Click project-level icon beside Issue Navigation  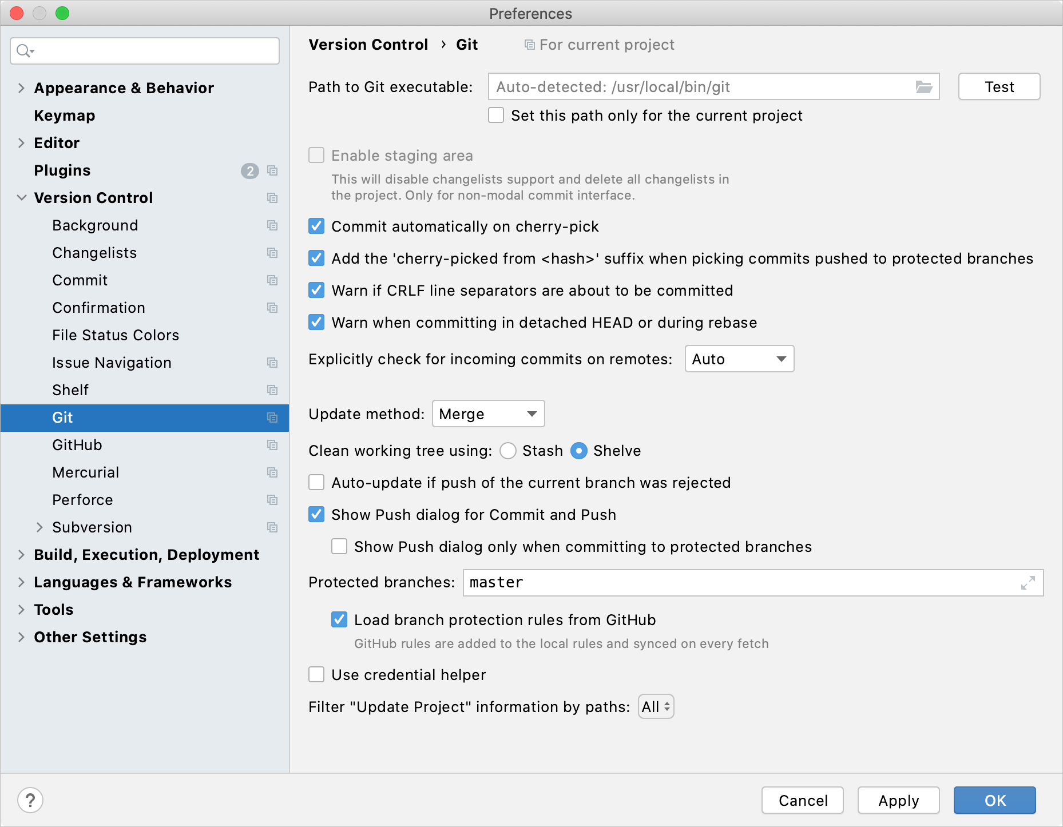coord(272,363)
